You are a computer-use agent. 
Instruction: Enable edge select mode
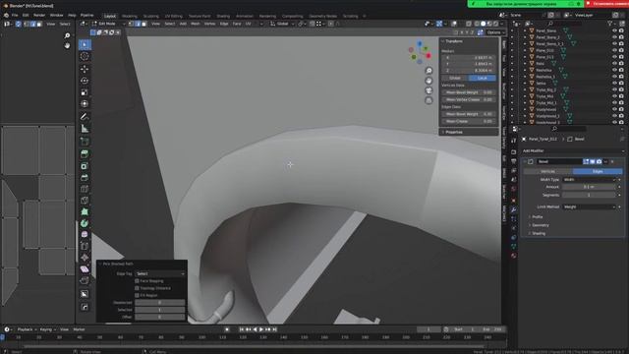point(138,24)
